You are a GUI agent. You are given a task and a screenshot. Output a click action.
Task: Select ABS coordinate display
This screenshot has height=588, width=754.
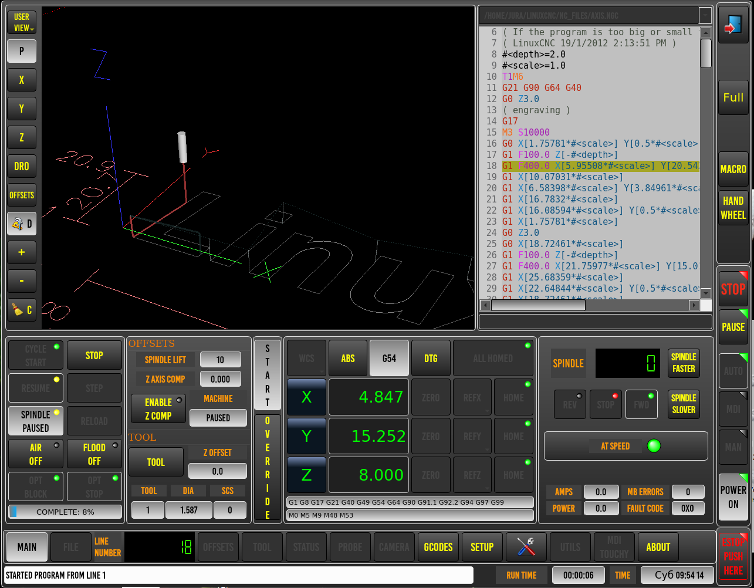(348, 358)
